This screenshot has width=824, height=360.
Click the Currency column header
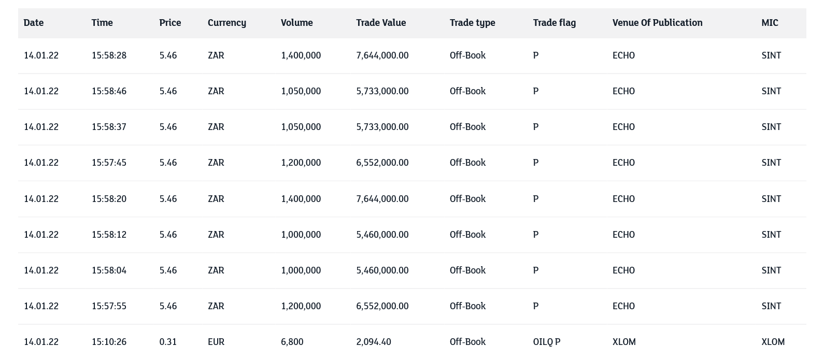point(227,23)
